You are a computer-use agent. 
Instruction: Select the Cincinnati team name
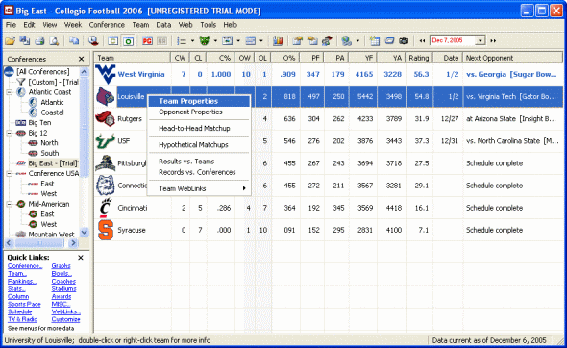(133, 208)
